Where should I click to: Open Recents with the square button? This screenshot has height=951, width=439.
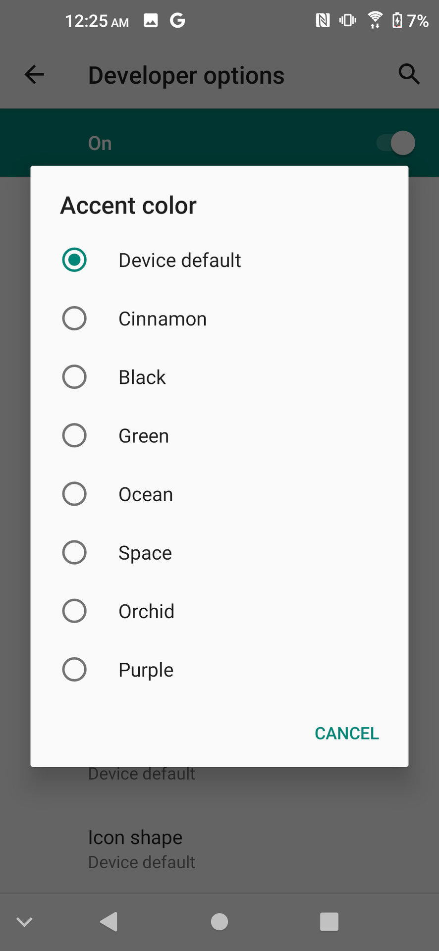pos(329,922)
